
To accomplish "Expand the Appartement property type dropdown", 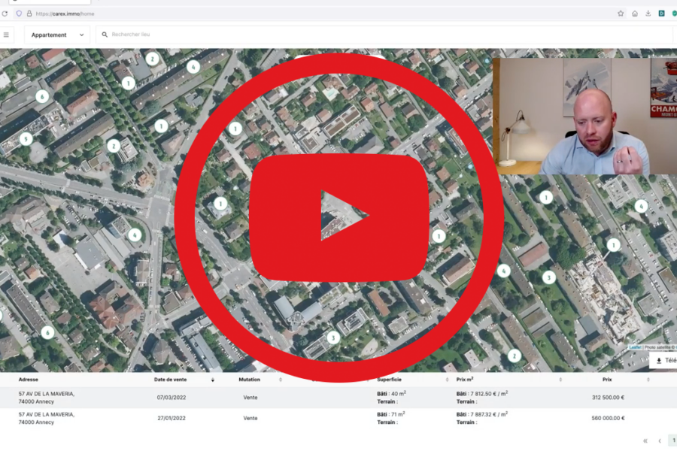I will click(56, 35).
